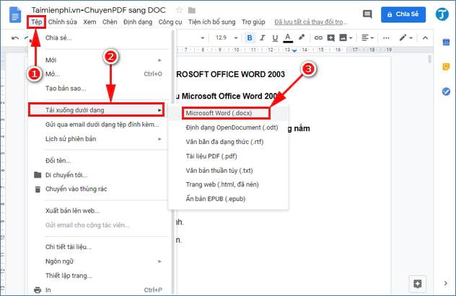
Task: Open editing mode pencil dropdown
Action: tap(406, 37)
